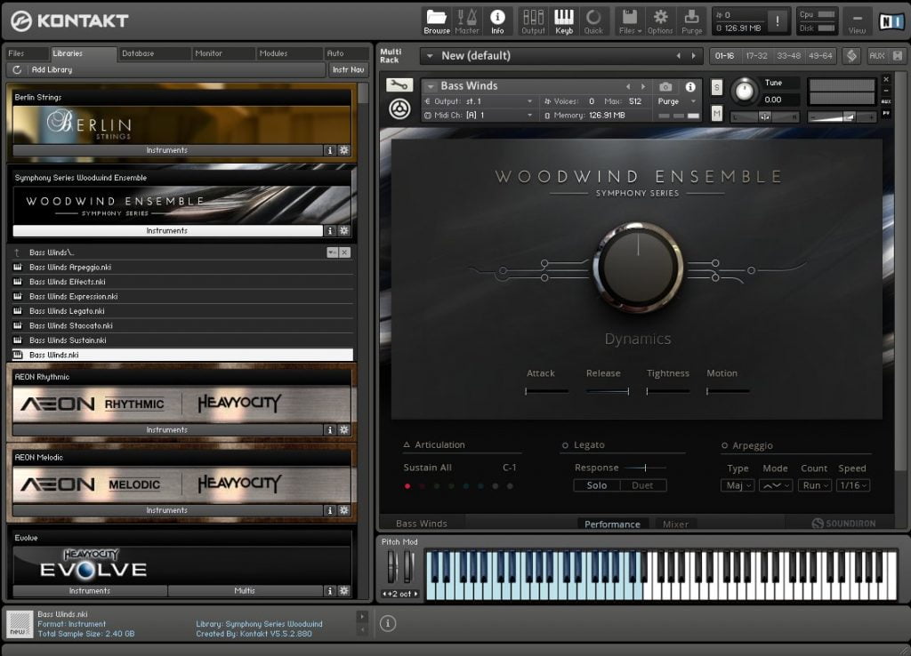Open the global Purge menu
Screen dimensions: 911x656
pyautogui.click(x=691, y=21)
